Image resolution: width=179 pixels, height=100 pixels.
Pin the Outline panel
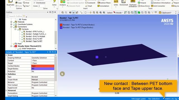[x=50, y=12]
